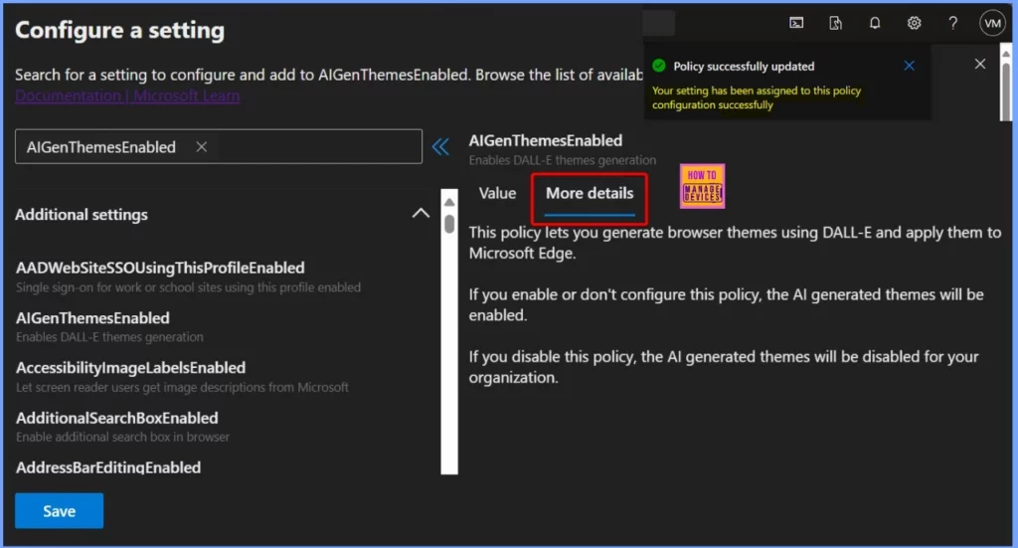Viewport: 1018px width, 548px height.
Task: Open the Cloud Shell icon
Action: pyautogui.click(x=796, y=24)
